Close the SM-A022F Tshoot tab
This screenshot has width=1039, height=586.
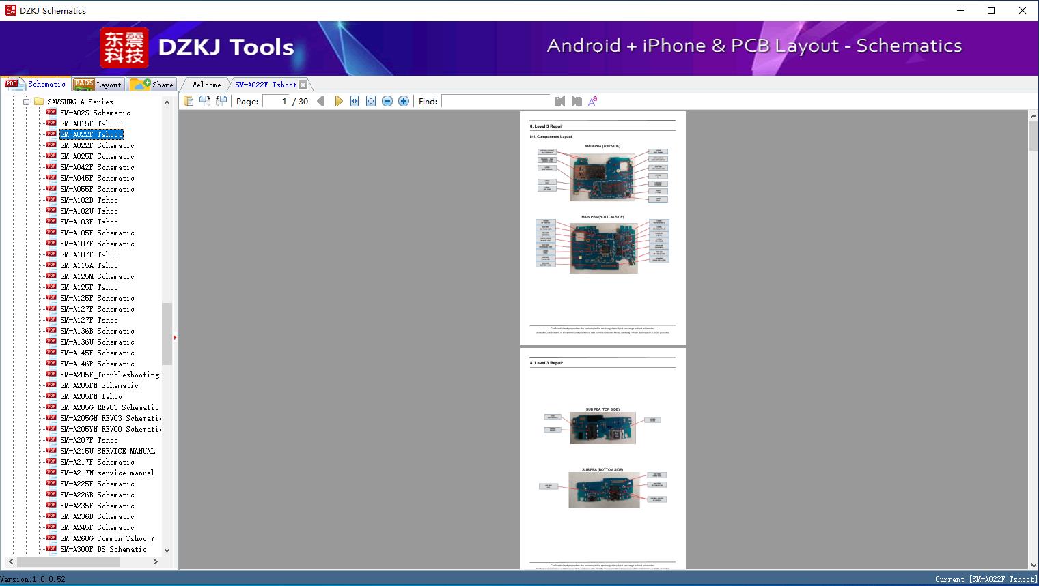303,85
